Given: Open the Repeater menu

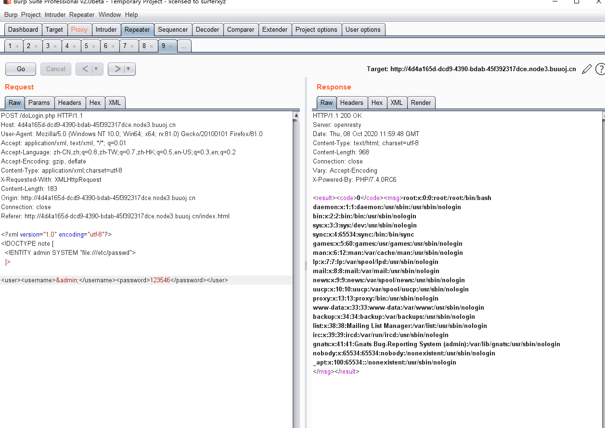Looking at the screenshot, I should [x=82, y=14].
